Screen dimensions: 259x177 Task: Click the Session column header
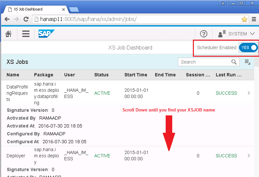coord(198,75)
